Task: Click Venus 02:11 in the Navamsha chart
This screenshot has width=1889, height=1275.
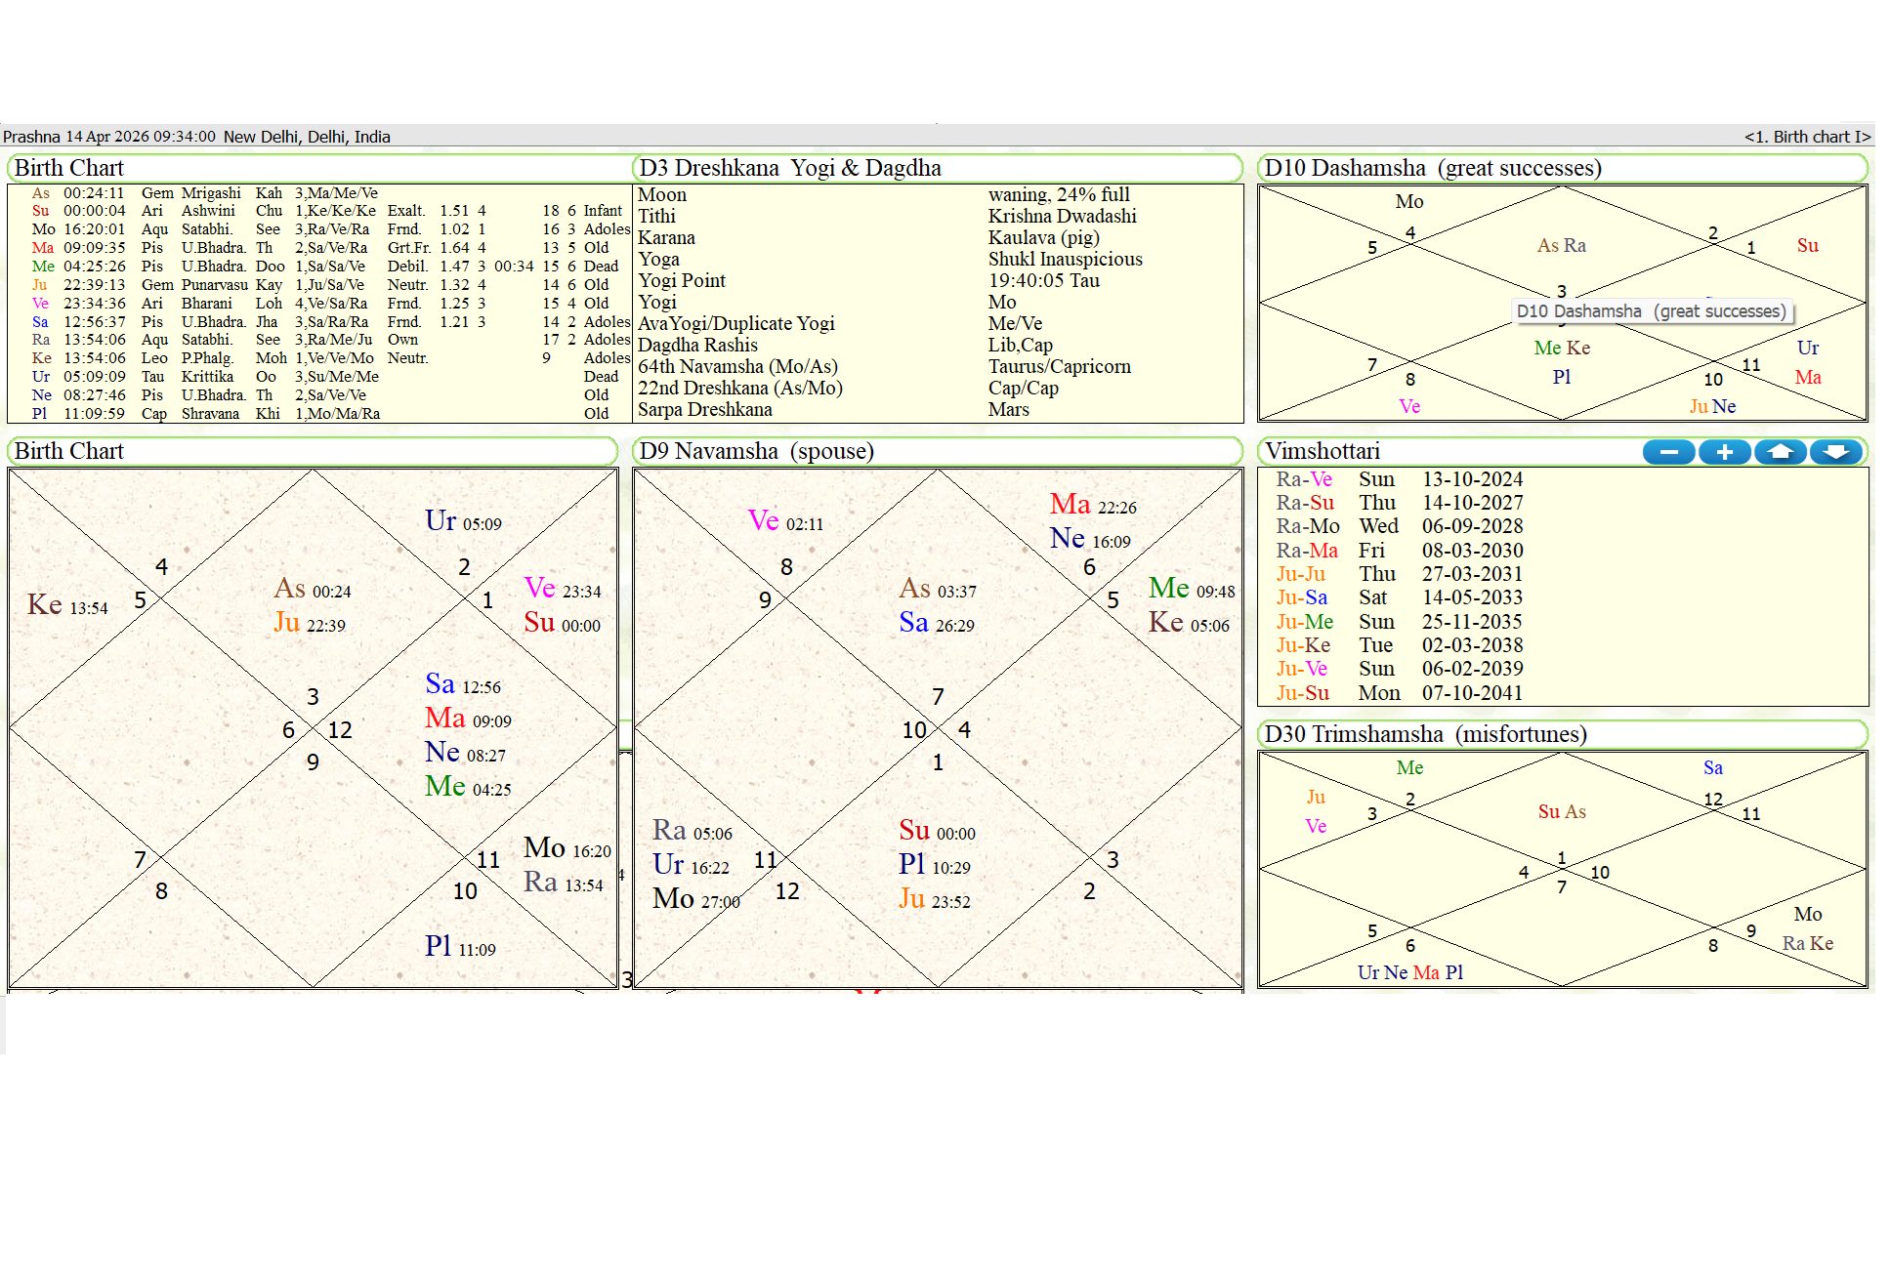Action: (764, 521)
